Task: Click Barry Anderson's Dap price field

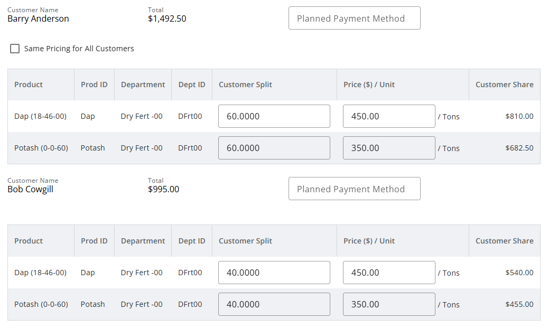Action: 388,116
